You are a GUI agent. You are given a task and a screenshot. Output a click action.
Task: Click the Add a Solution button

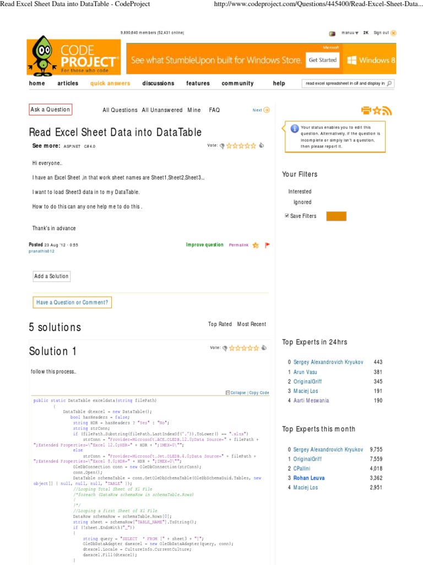click(x=51, y=276)
